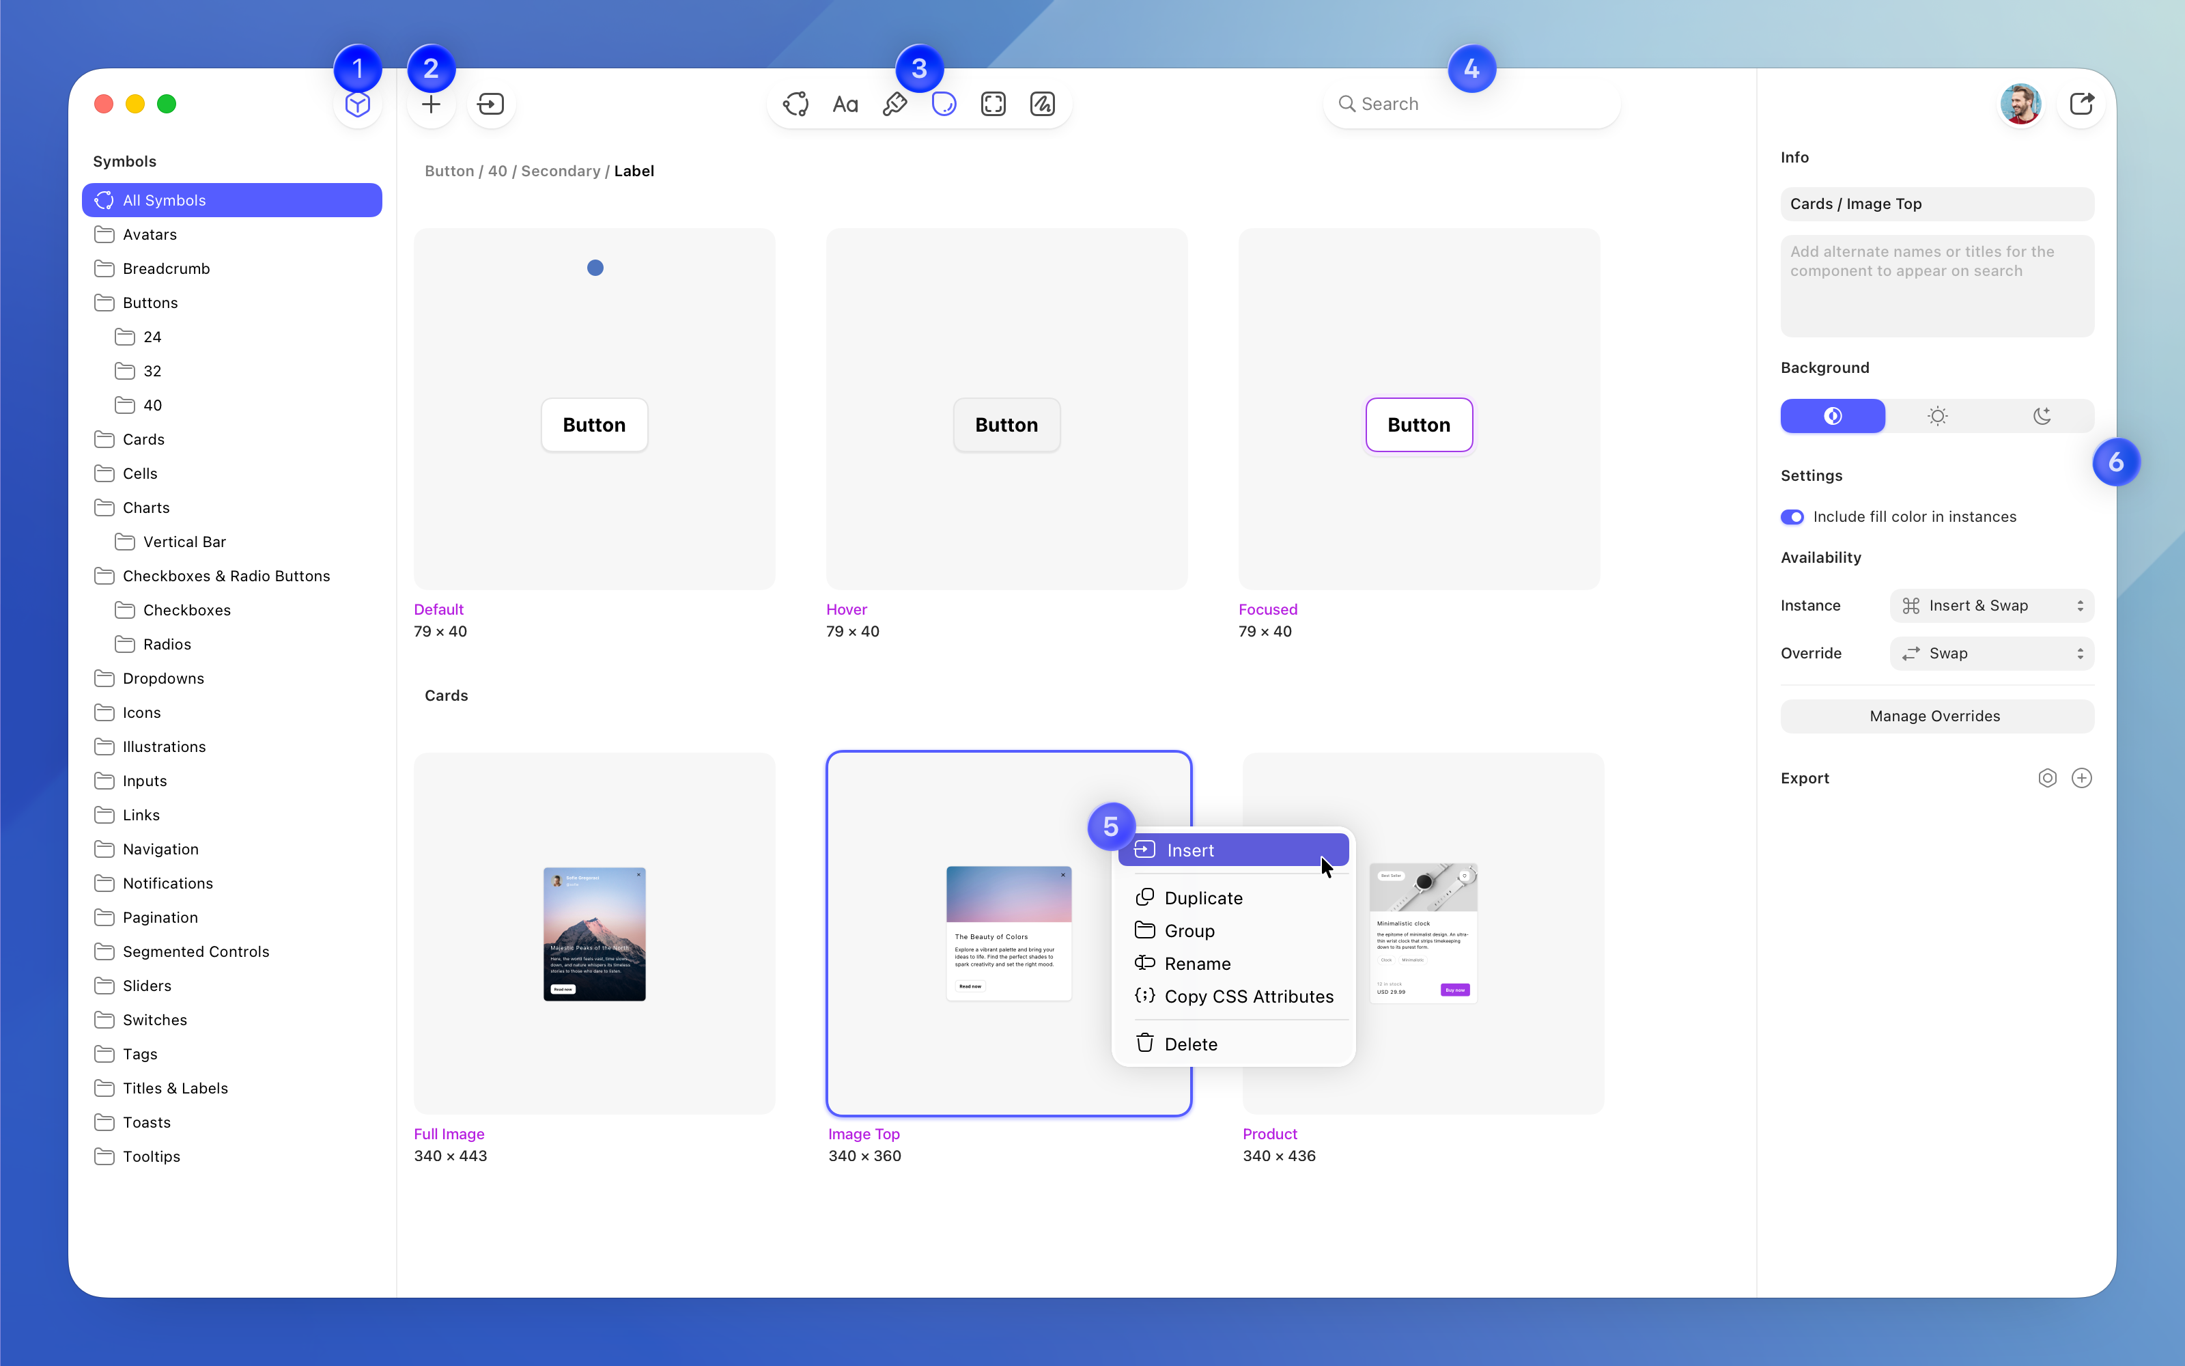This screenshot has height=1366, width=2185.
Task: Choose Duplicate from context menu
Action: (1202, 898)
